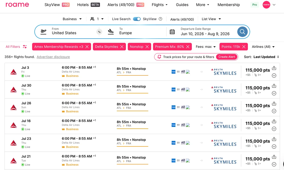Image resolution: width=284 pixels, height=170 pixels.
Task: Go to Guides
Action: [x=182, y=5]
